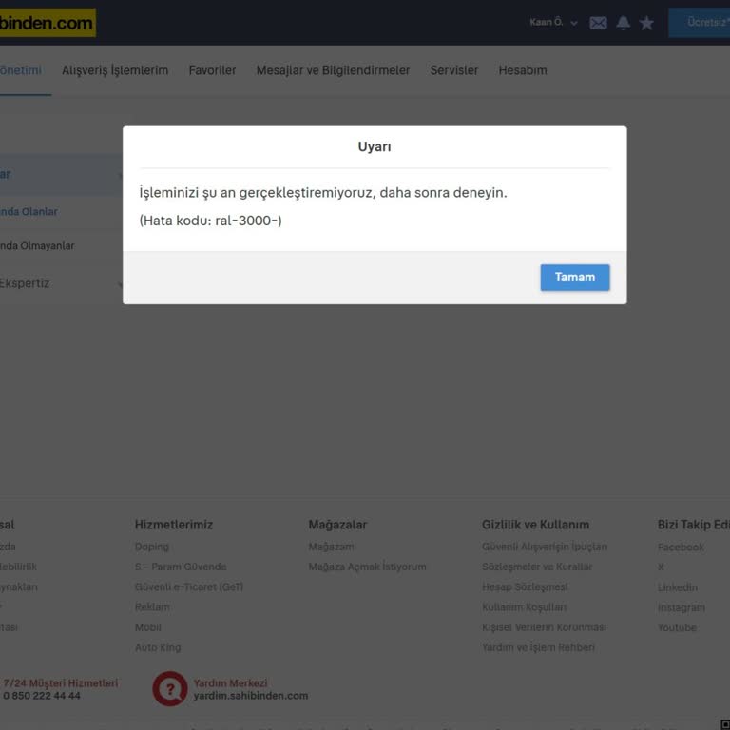
Task: Expand the Ekspertiz sidebar section
Action: (x=61, y=283)
